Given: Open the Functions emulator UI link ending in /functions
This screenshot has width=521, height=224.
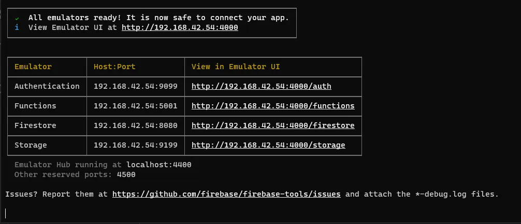Looking at the screenshot, I should pyautogui.click(x=273, y=106).
